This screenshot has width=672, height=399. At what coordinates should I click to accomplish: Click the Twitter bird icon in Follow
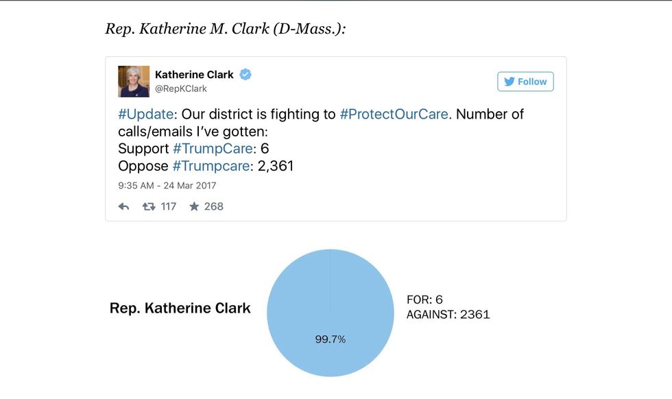tap(509, 82)
